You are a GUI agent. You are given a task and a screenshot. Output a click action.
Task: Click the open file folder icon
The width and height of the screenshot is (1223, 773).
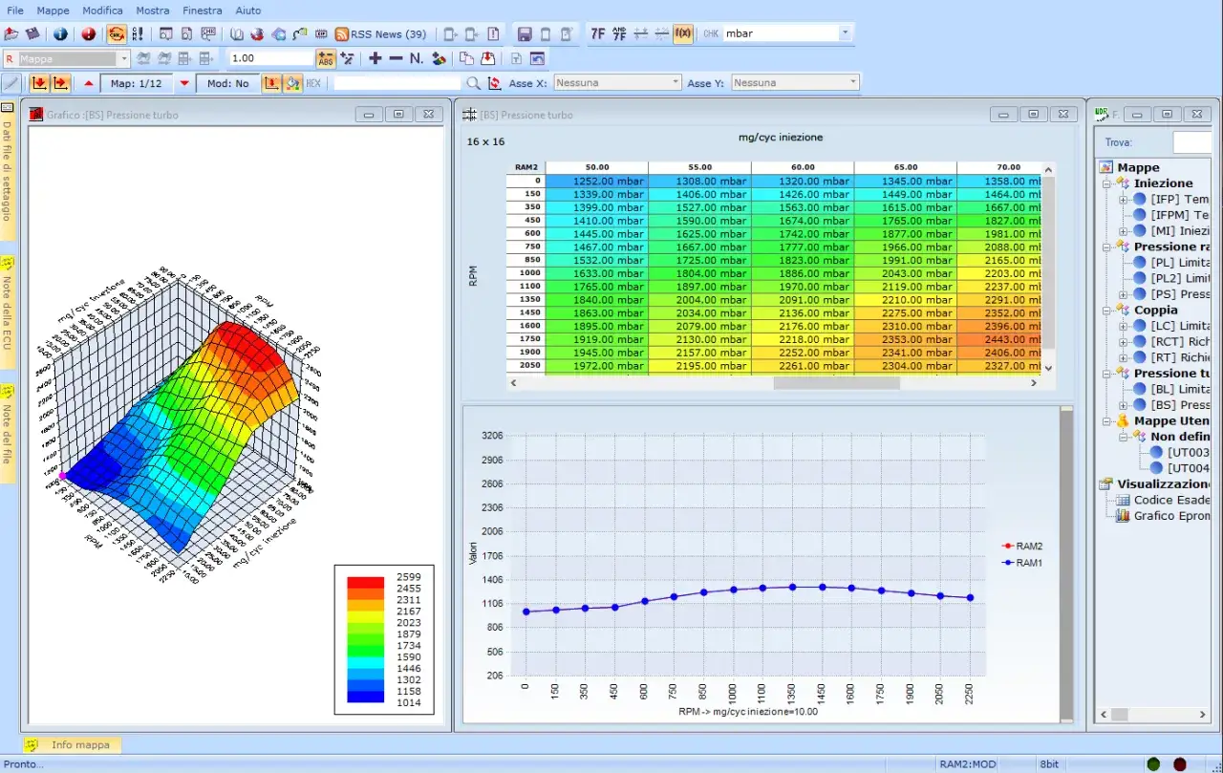[11, 33]
